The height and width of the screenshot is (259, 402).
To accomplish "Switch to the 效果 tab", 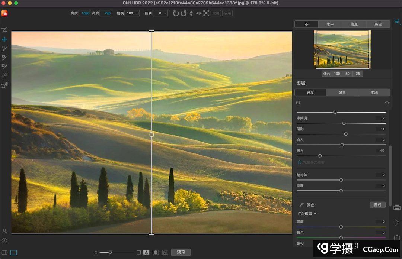I will click(x=342, y=93).
